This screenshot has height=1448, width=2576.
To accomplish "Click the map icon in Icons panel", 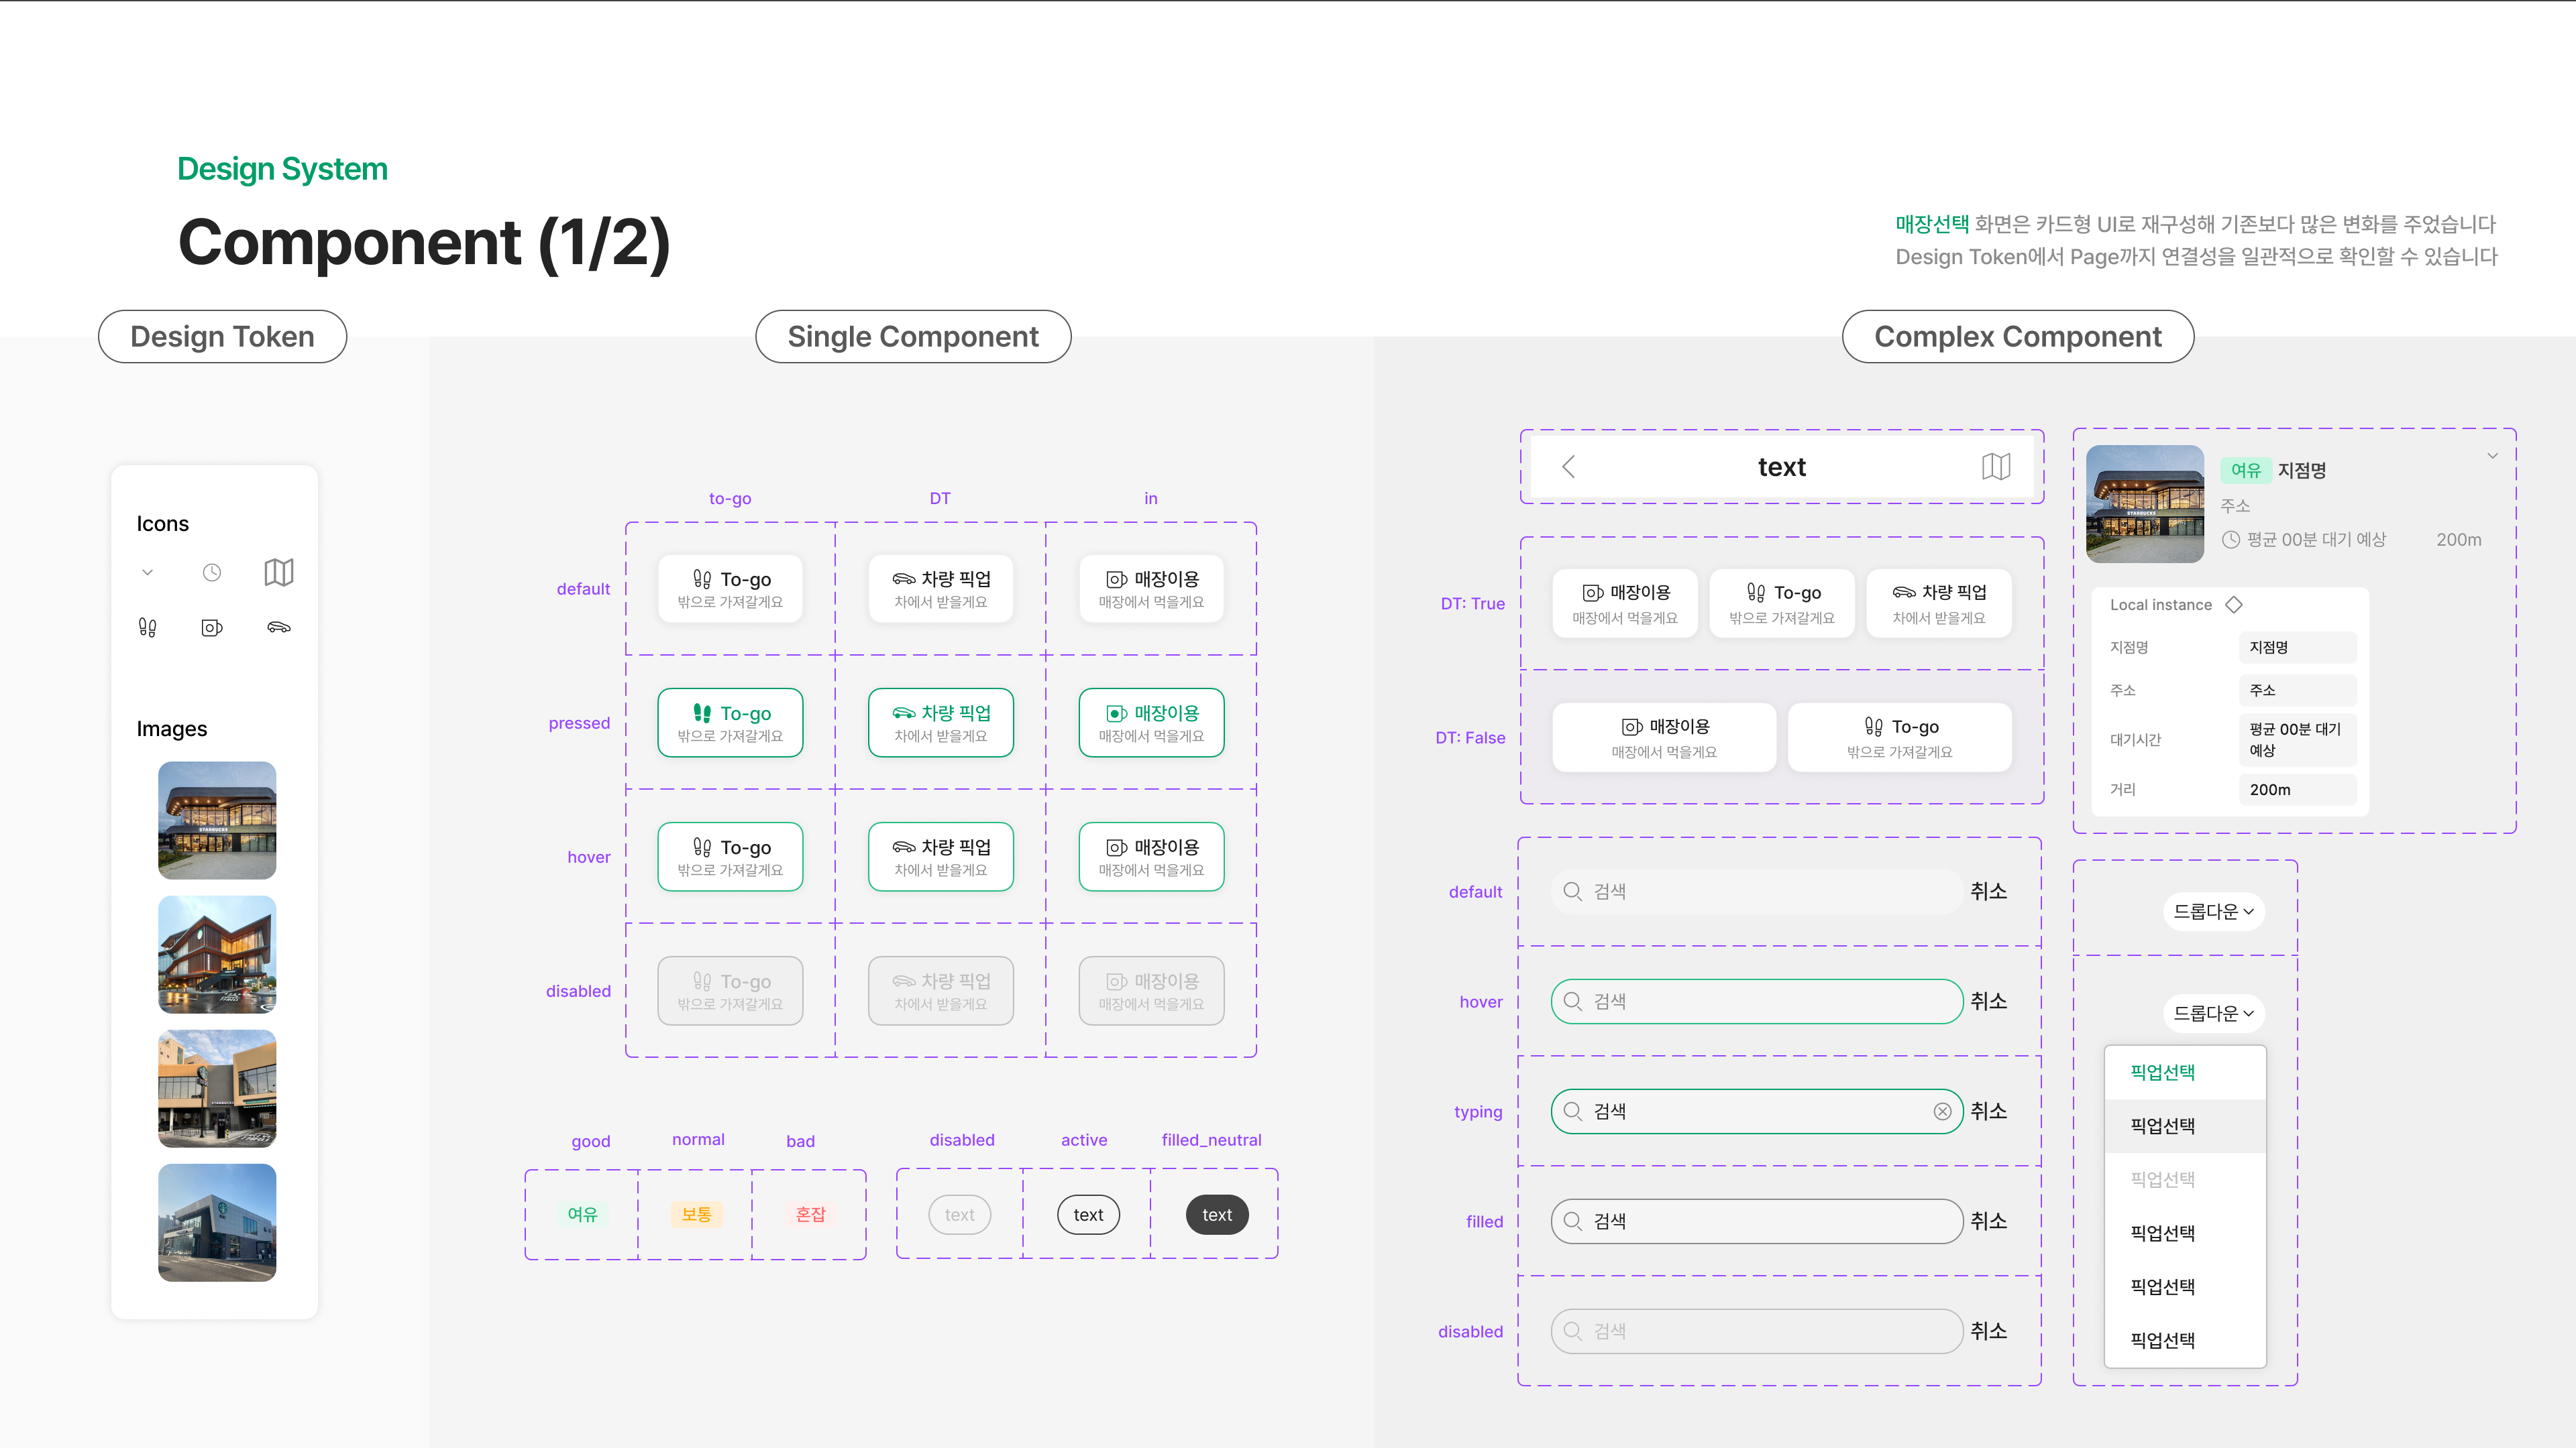I will pos(278,572).
